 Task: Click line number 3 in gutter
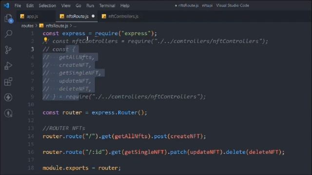tap(32, 49)
